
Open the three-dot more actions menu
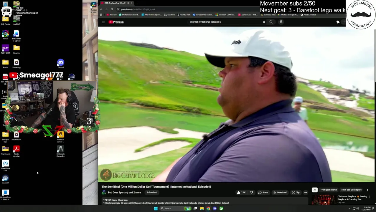click(306, 193)
